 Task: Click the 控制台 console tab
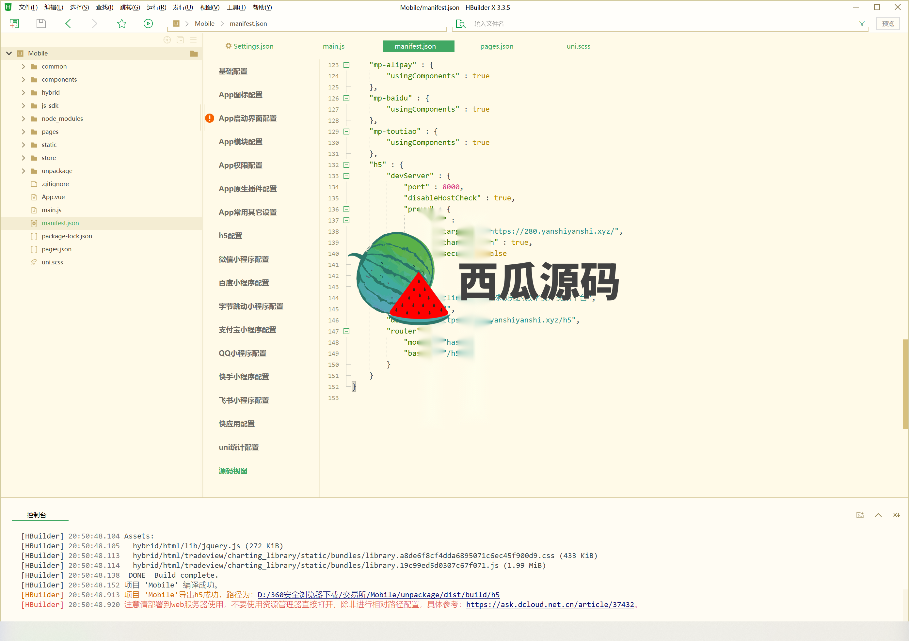pyautogui.click(x=37, y=515)
